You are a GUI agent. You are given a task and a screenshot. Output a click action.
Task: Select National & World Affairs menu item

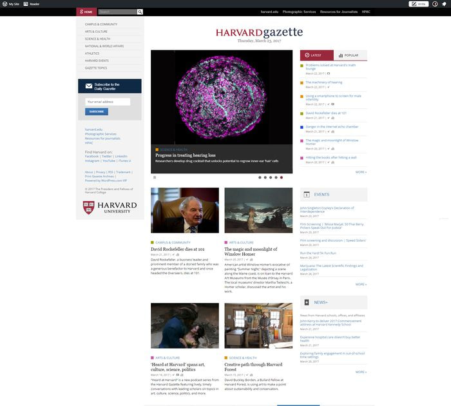pyautogui.click(x=104, y=46)
